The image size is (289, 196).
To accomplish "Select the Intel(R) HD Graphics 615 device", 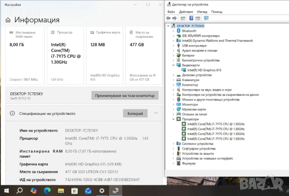I will tap(204, 70).
